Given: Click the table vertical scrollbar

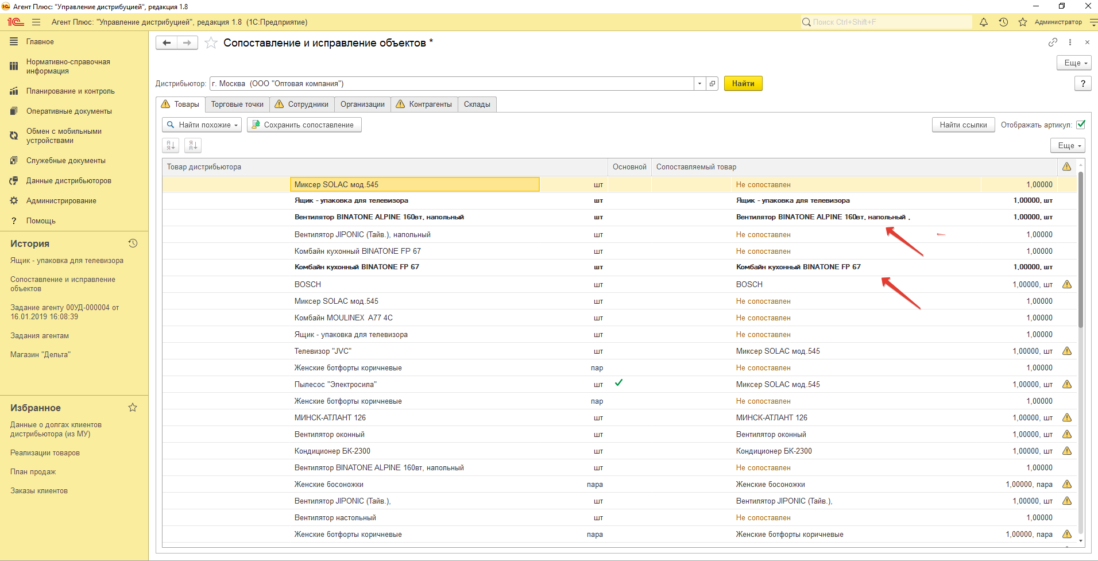Looking at the screenshot, I should click(1081, 250).
